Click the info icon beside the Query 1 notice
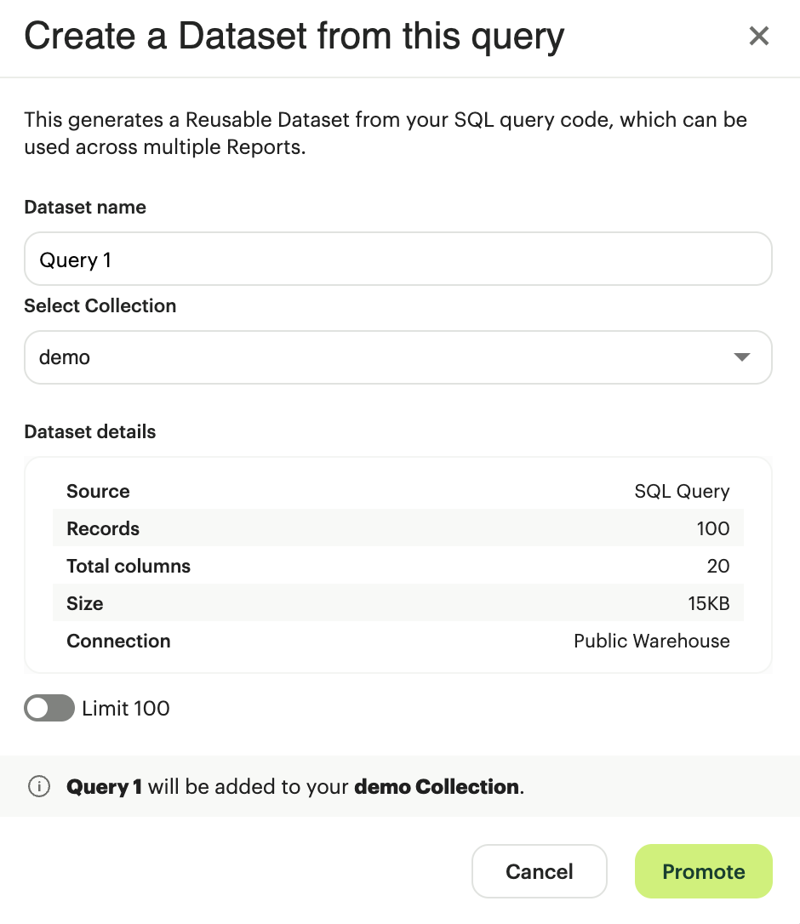 tap(38, 786)
